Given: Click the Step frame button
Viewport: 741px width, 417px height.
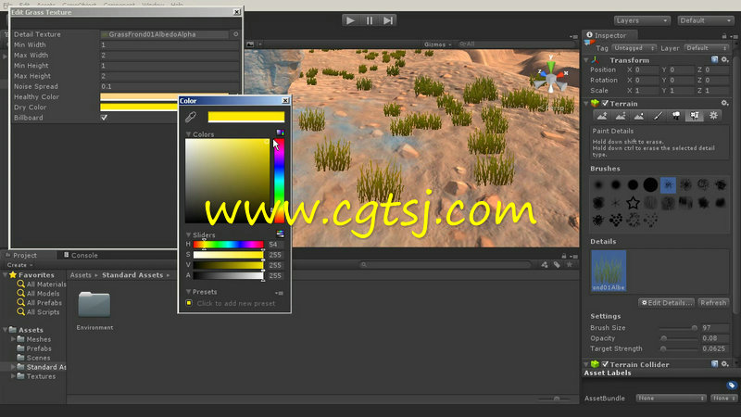Looking at the screenshot, I should pos(387,20).
